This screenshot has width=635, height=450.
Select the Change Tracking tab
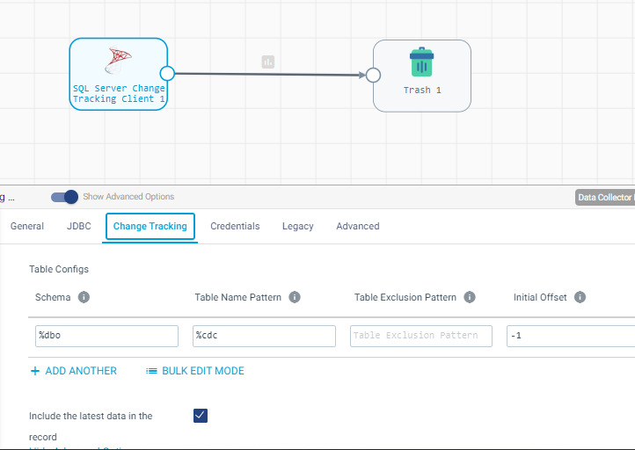[x=150, y=226]
